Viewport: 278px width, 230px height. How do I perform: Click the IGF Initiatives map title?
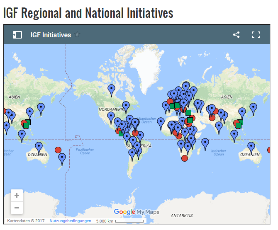coord(51,35)
